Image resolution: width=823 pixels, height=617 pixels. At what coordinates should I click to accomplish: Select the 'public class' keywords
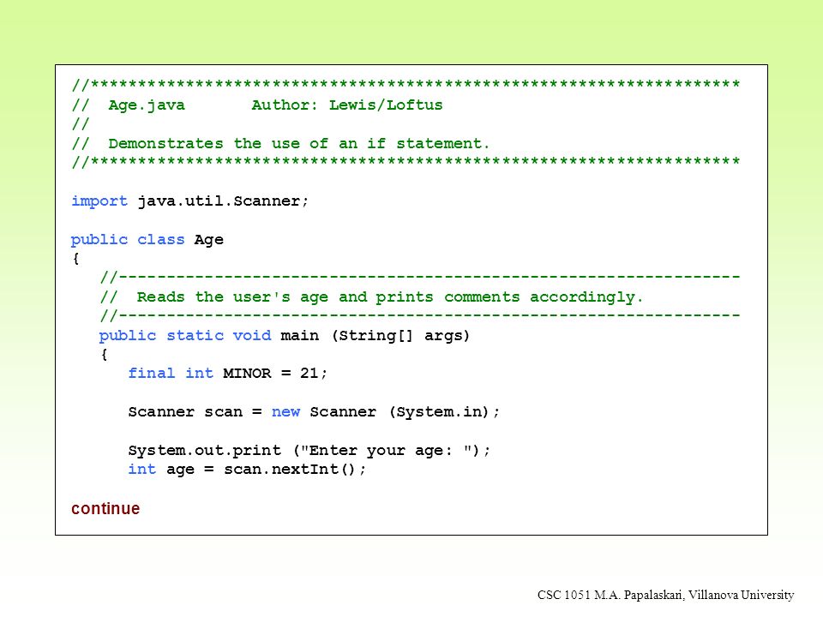[128, 240]
